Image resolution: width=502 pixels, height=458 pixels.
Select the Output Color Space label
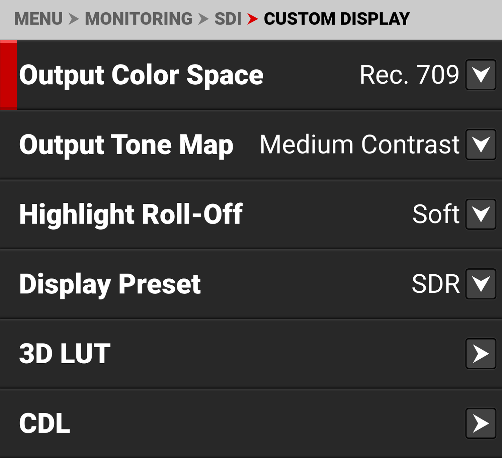(x=141, y=75)
